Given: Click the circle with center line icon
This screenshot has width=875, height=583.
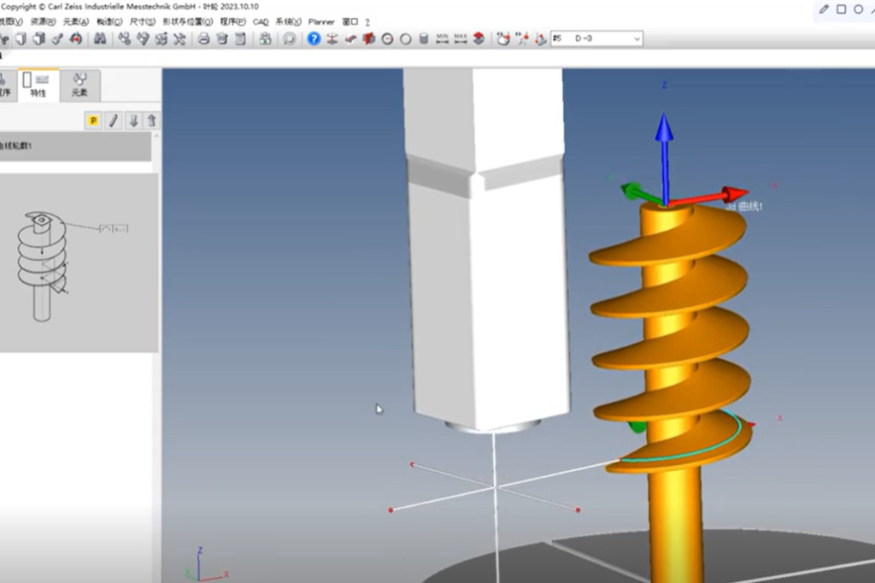Looking at the screenshot, I should 387,38.
